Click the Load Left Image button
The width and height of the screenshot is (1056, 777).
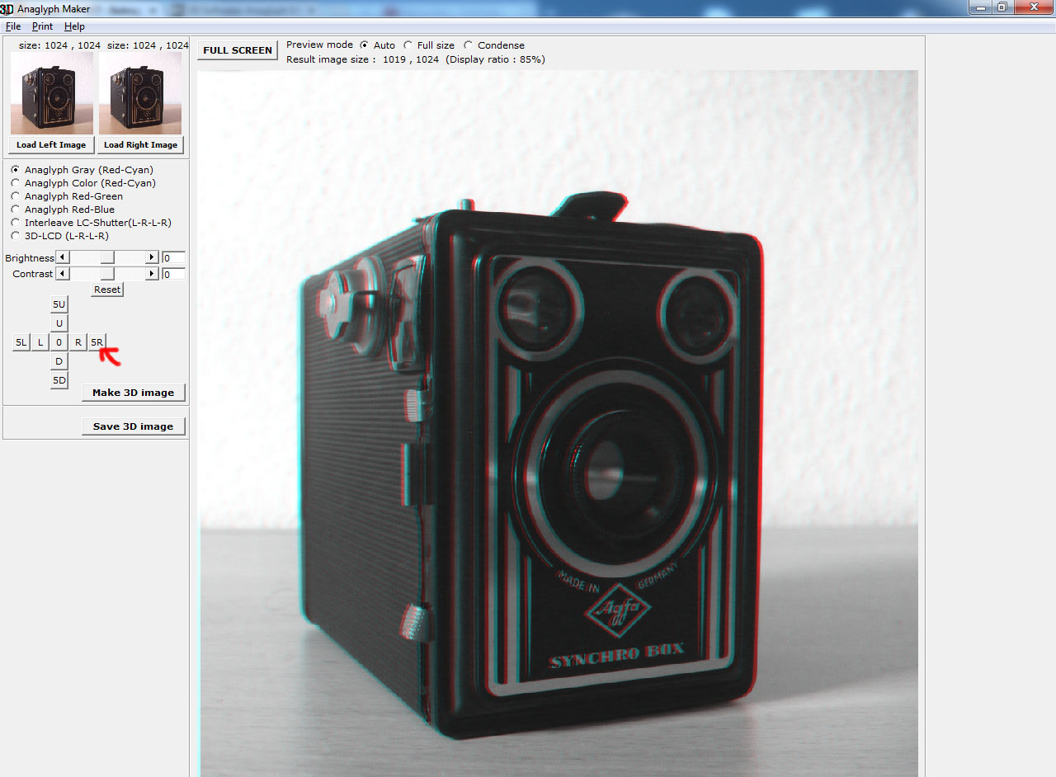(x=51, y=144)
